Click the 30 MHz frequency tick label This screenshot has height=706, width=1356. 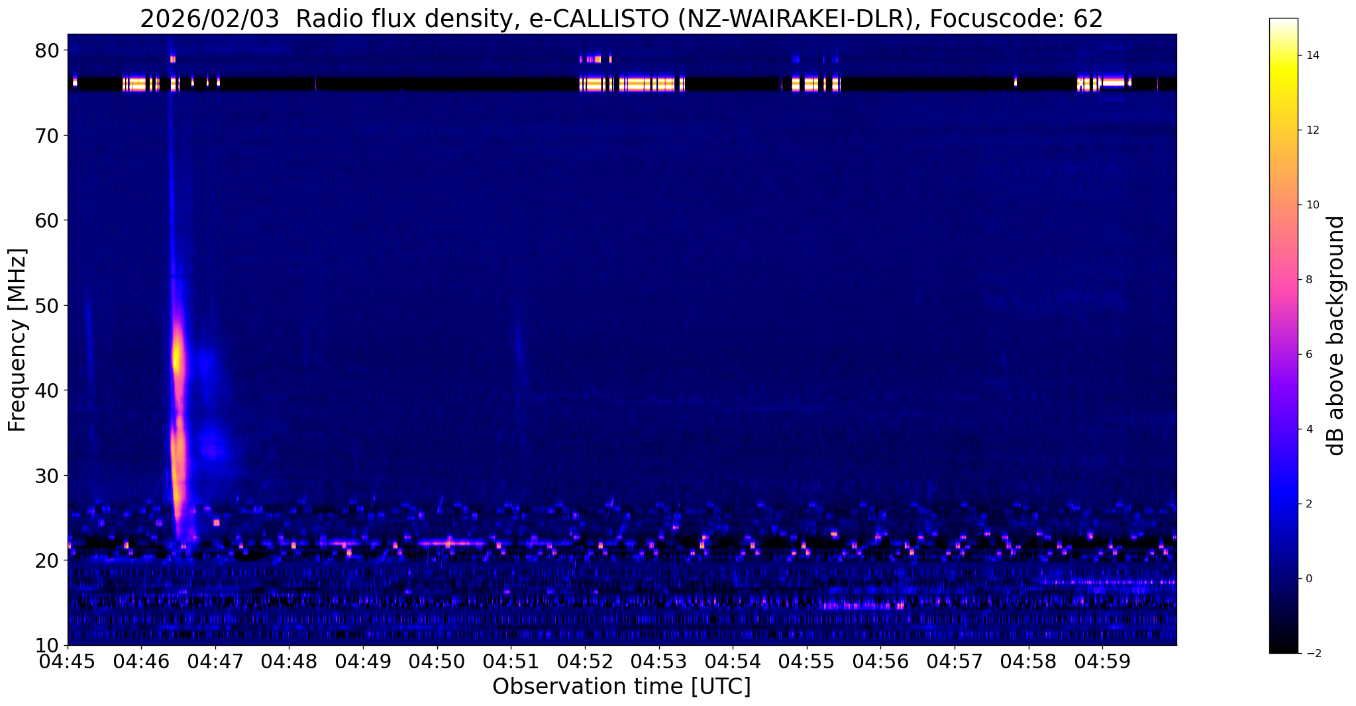(x=47, y=476)
